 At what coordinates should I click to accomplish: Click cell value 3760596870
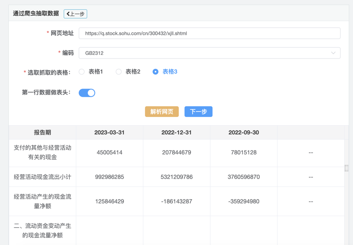coord(244,177)
